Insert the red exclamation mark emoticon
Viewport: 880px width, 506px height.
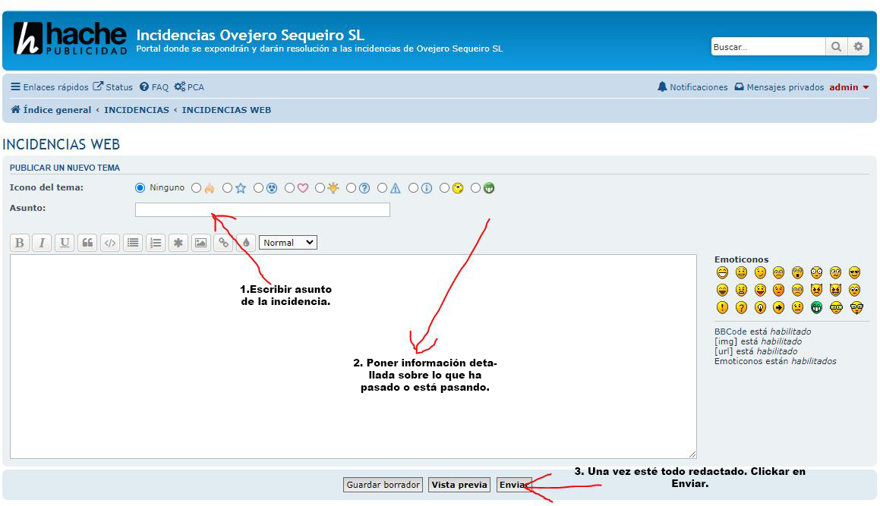[722, 307]
